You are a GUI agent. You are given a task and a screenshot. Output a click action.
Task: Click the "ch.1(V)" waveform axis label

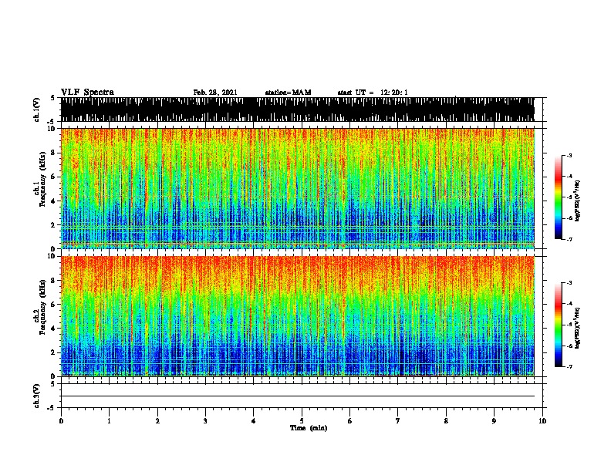tap(36, 110)
